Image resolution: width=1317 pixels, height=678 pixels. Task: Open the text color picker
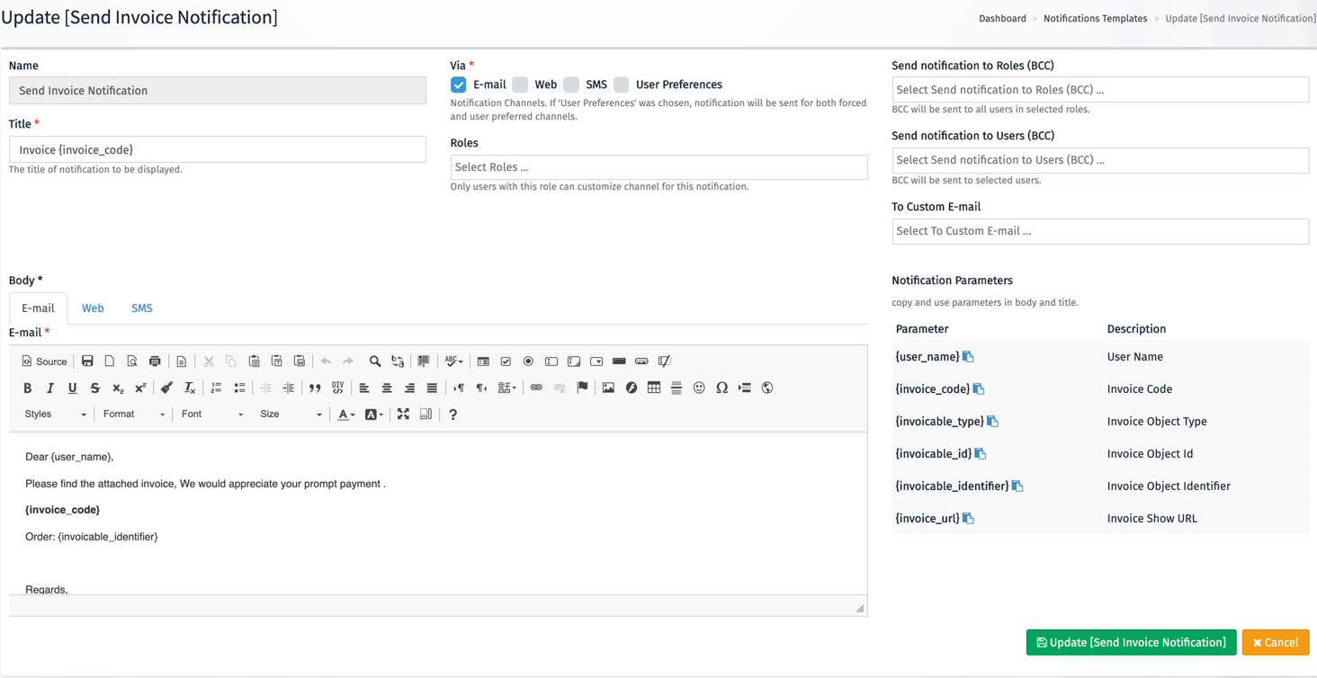(345, 415)
